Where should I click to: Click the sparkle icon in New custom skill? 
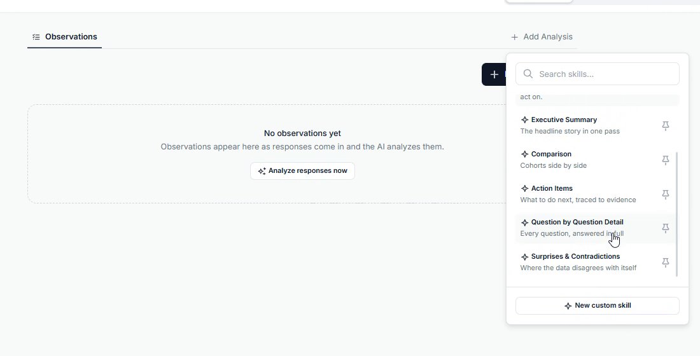coord(568,306)
